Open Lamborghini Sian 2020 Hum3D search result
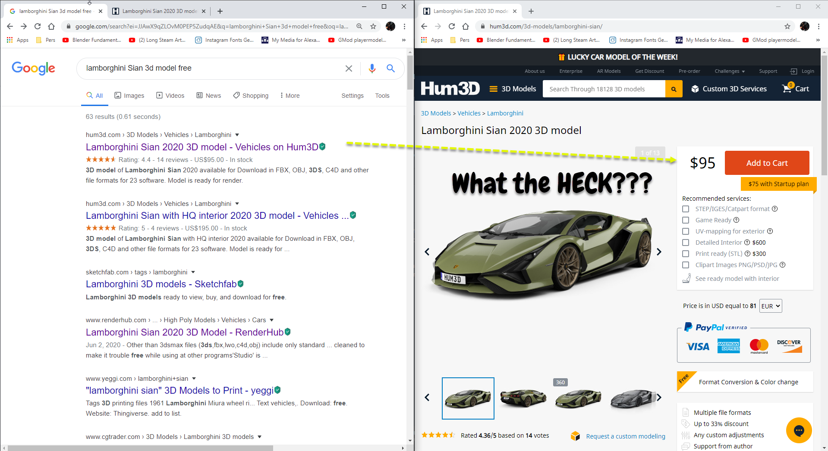828x451 pixels. click(x=202, y=147)
